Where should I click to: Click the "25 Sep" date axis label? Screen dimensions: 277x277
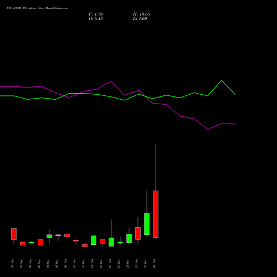click(x=22, y=264)
